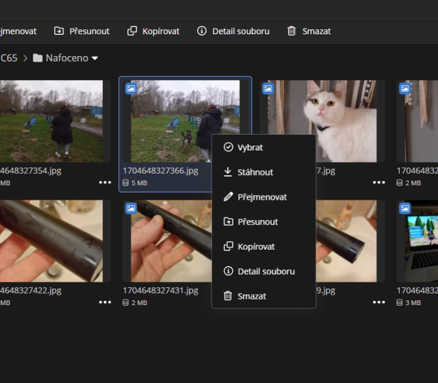This screenshot has height=383, width=438.
Task: Select Stáhnout from the context menu
Action: point(255,172)
